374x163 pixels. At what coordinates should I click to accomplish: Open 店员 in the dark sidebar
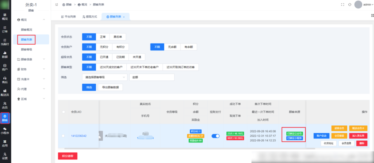pyautogui.click(x=5, y=105)
